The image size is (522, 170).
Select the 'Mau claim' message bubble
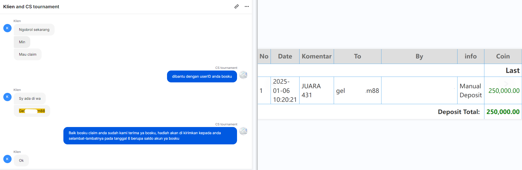pyautogui.click(x=28, y=55)
